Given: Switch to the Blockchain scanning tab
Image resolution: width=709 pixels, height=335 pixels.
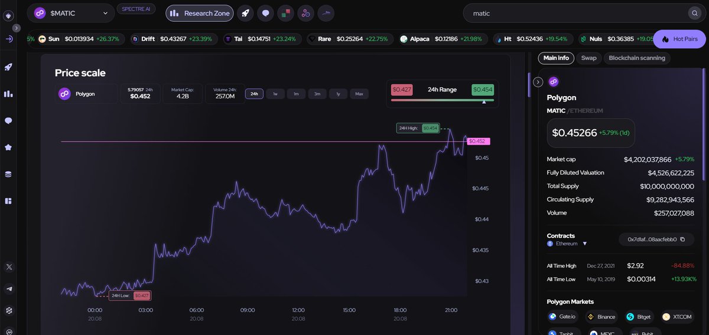Looking at the screenshot, I should (x=637, y=58).
